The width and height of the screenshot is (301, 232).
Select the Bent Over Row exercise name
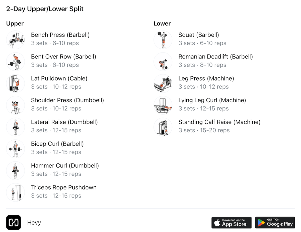click(63, 56)
